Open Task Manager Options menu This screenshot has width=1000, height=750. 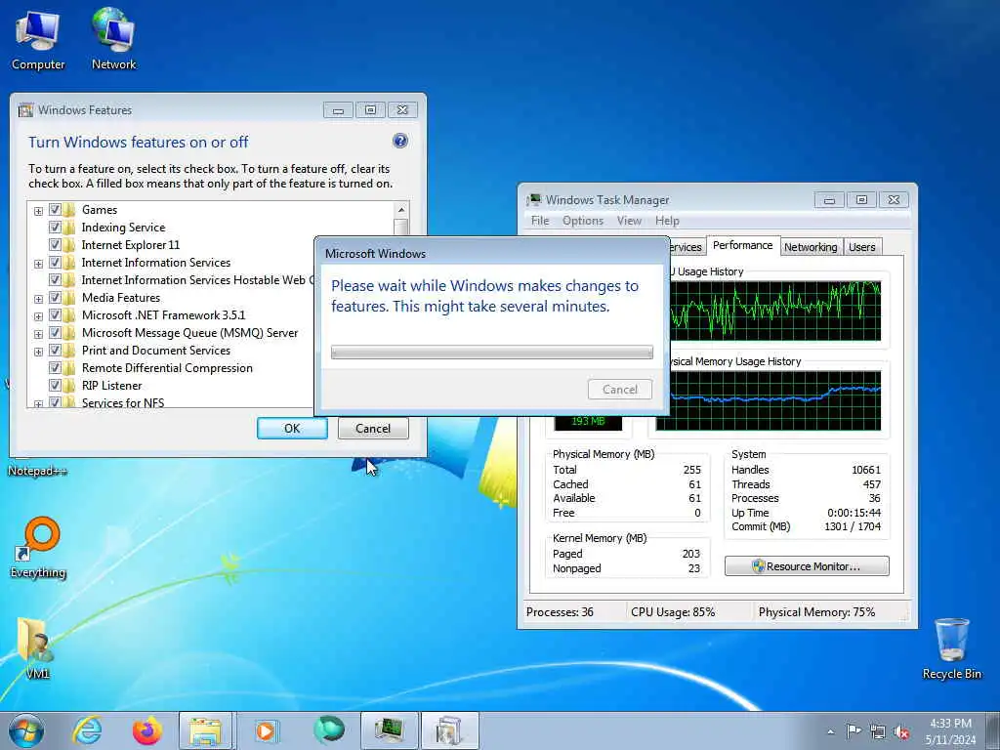point(582,221)
